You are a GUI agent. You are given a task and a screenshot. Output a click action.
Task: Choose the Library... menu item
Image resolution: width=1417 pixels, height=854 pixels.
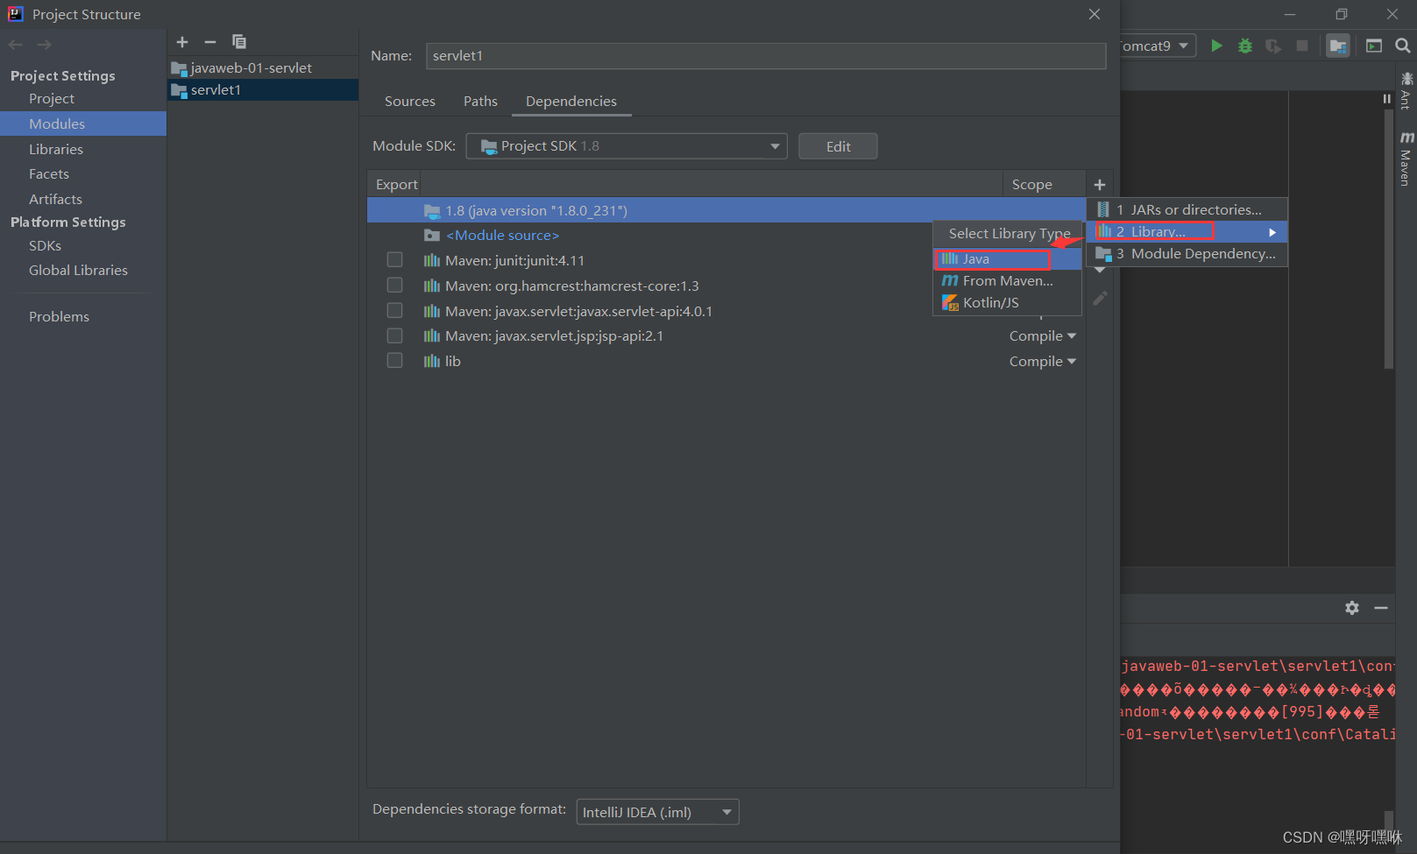point(1187,232)
